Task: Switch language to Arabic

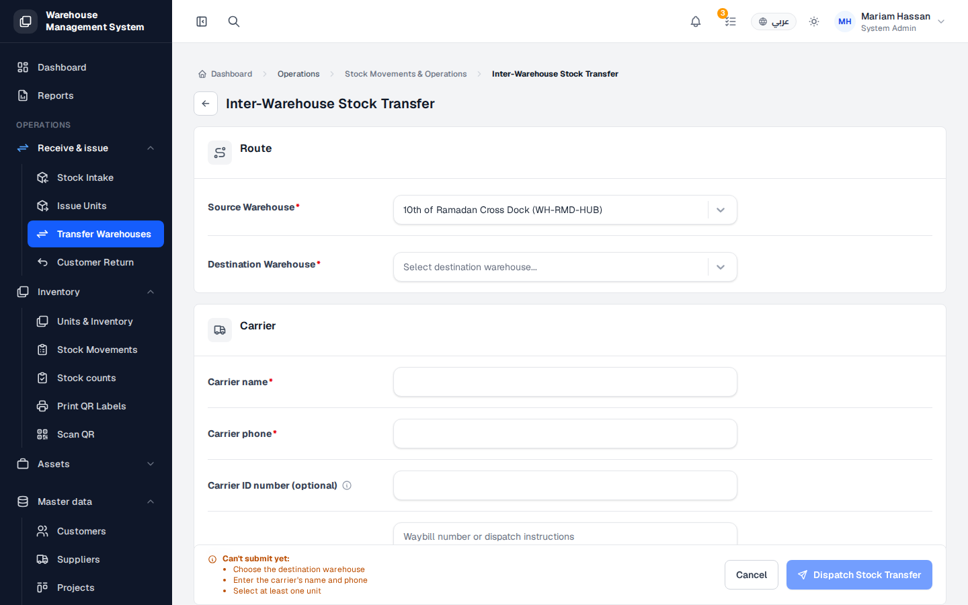Action: (x=774, y=22)
